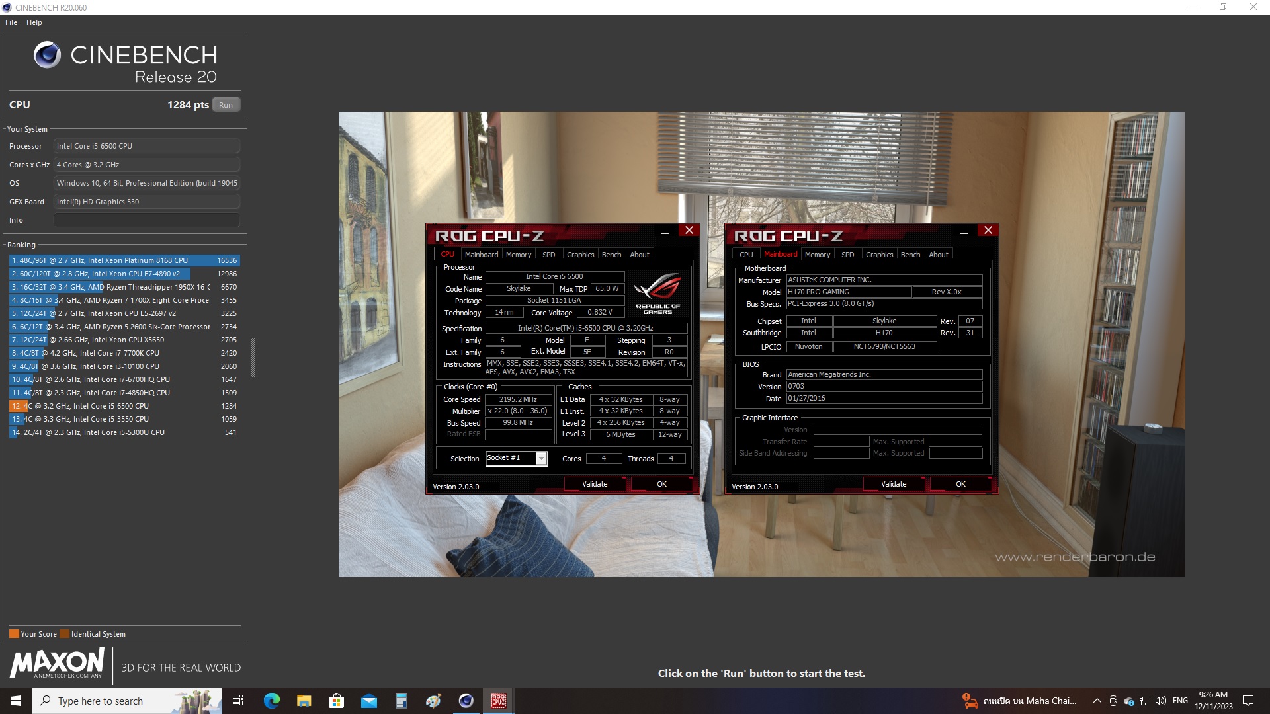Click the empty Info input field

[146, 220]
